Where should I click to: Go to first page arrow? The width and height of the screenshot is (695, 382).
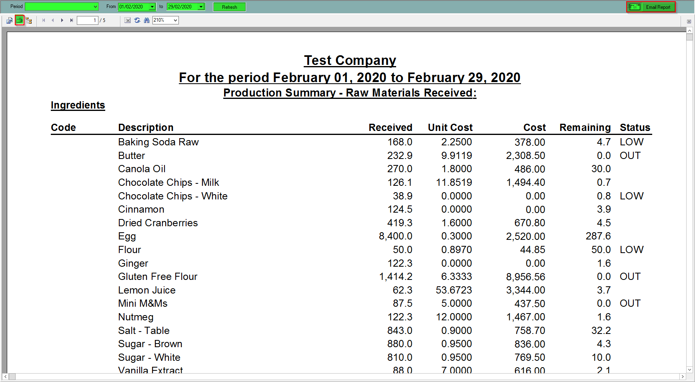43,20
